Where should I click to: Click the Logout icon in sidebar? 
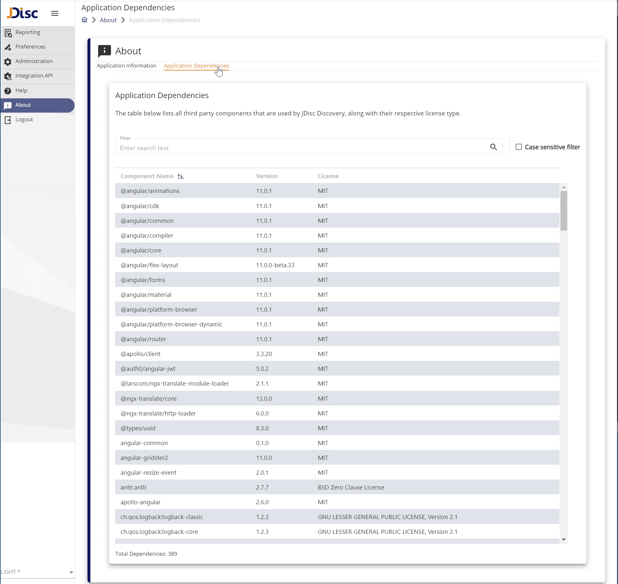[x=8, y=119]
